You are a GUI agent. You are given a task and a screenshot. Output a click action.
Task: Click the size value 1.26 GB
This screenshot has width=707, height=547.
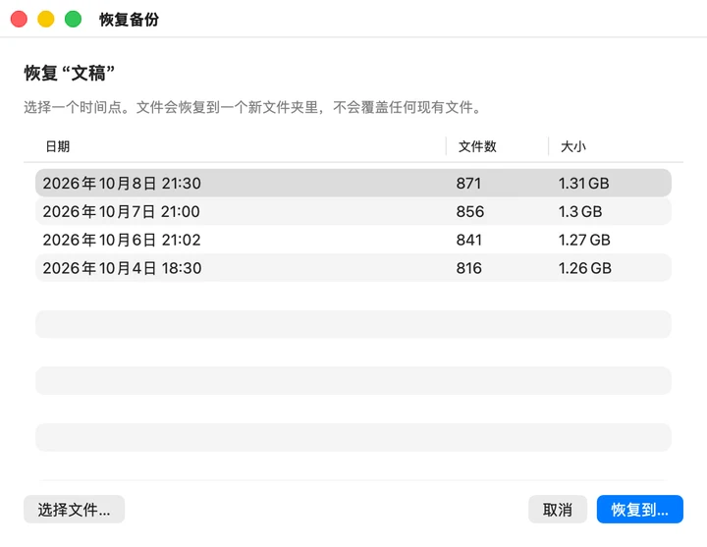(x=585, y=268)
